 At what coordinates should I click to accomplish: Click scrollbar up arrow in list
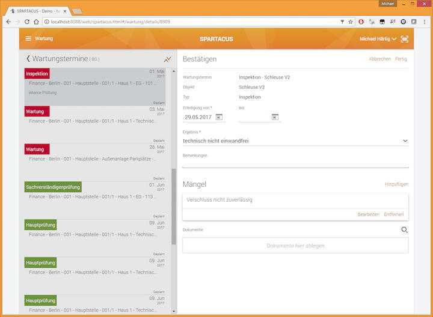[x=174, y=71]
